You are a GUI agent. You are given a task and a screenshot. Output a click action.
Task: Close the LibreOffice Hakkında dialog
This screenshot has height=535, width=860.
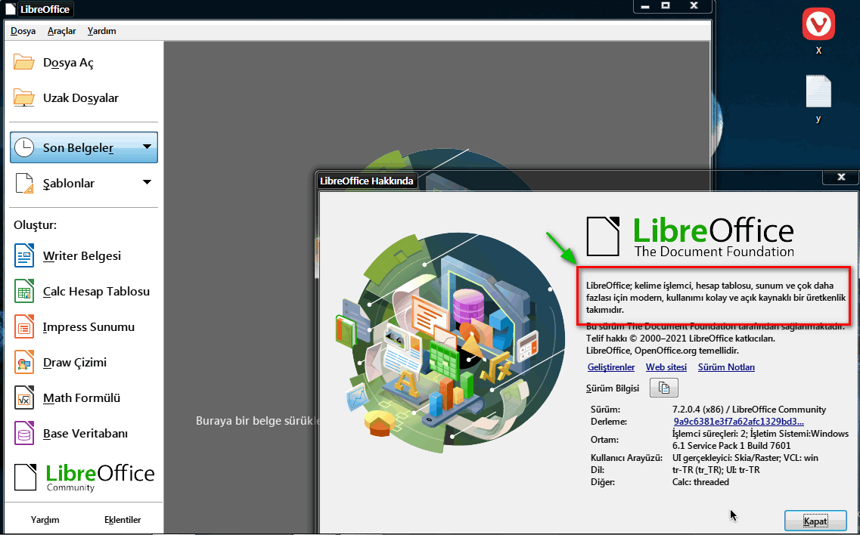click(841, 177)
